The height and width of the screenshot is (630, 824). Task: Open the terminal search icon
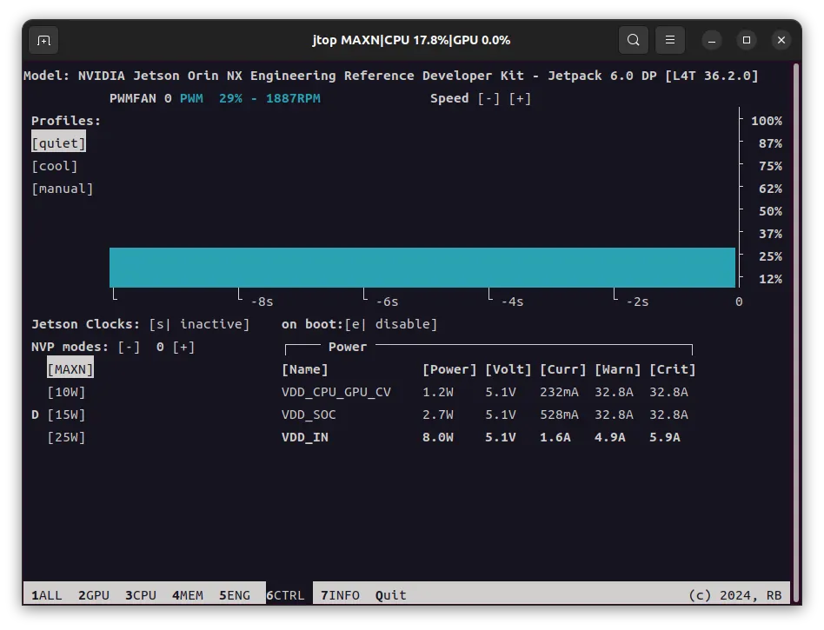pos(634,40)
